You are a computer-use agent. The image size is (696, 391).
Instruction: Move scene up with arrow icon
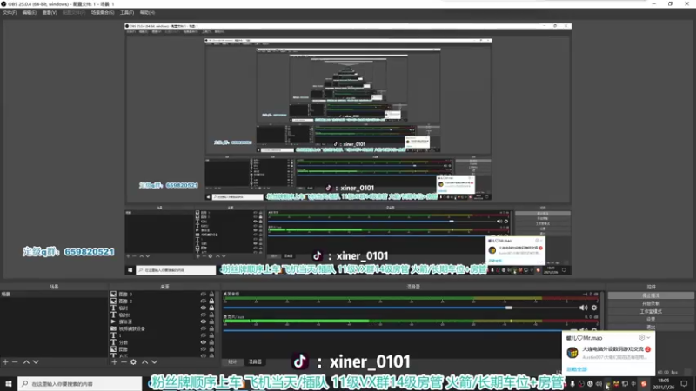coord(26,362)
